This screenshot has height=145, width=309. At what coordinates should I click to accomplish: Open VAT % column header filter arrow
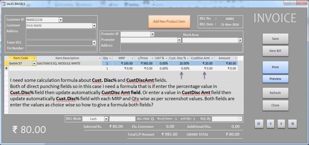coord(167,58)
